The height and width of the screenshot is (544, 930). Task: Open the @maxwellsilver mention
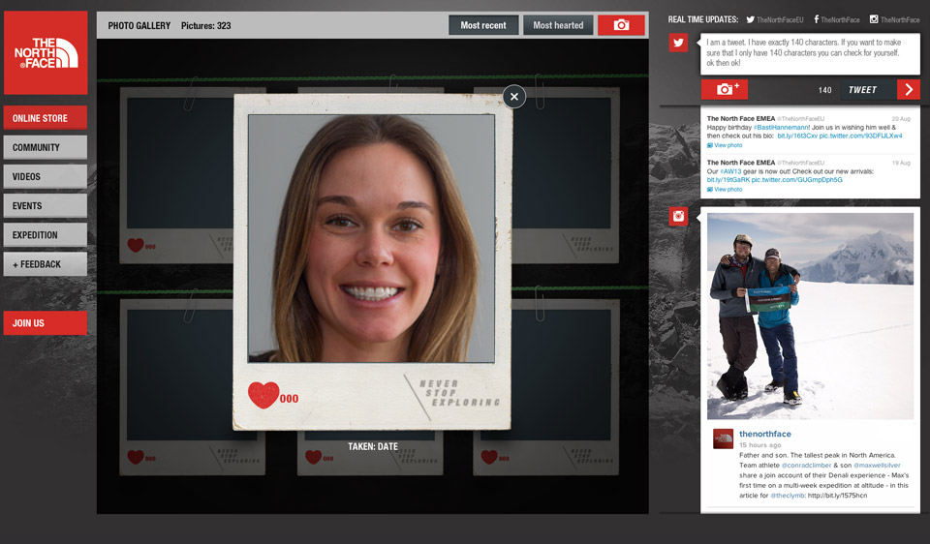coord(877,466)
